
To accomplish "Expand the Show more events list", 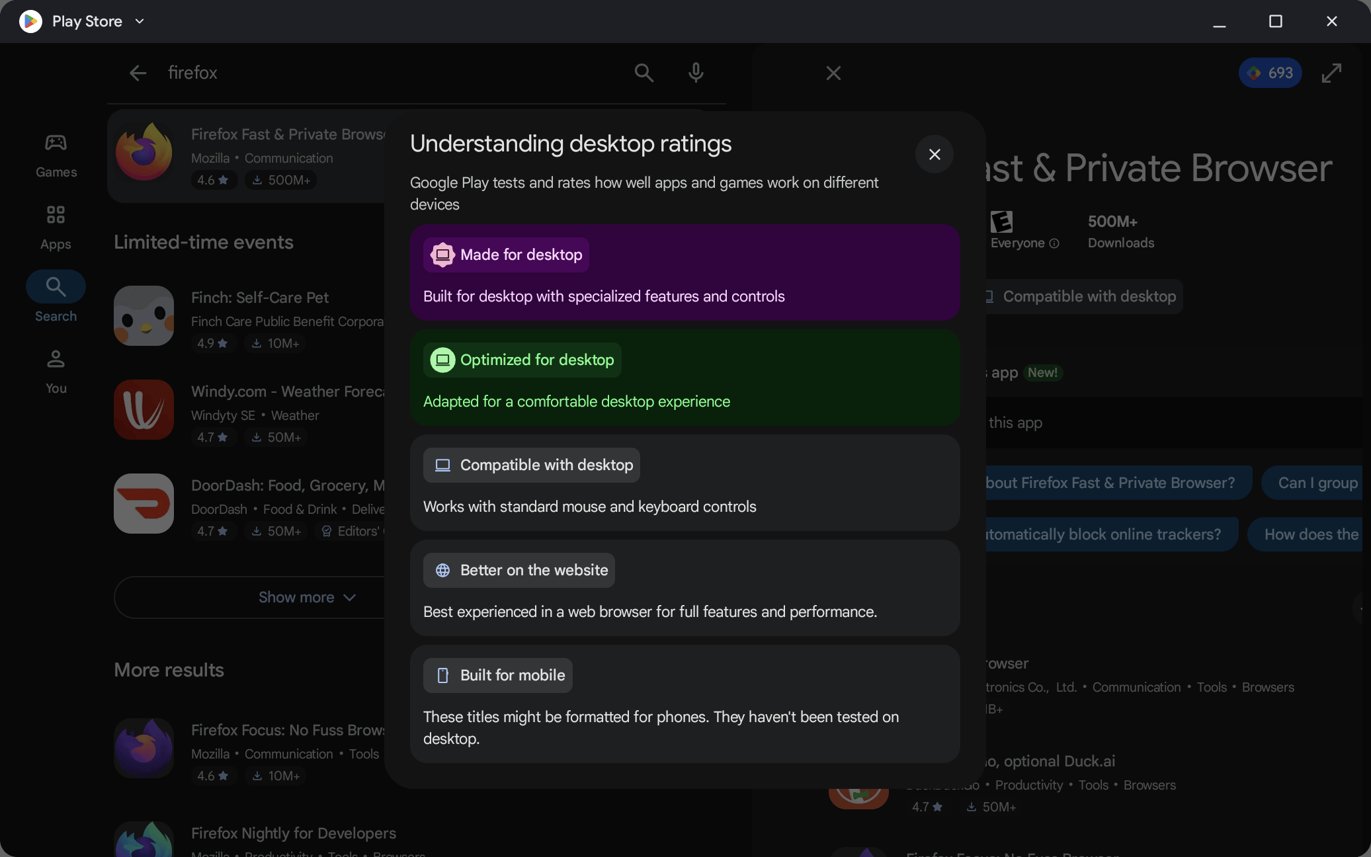I will click(x=307, y=597).
